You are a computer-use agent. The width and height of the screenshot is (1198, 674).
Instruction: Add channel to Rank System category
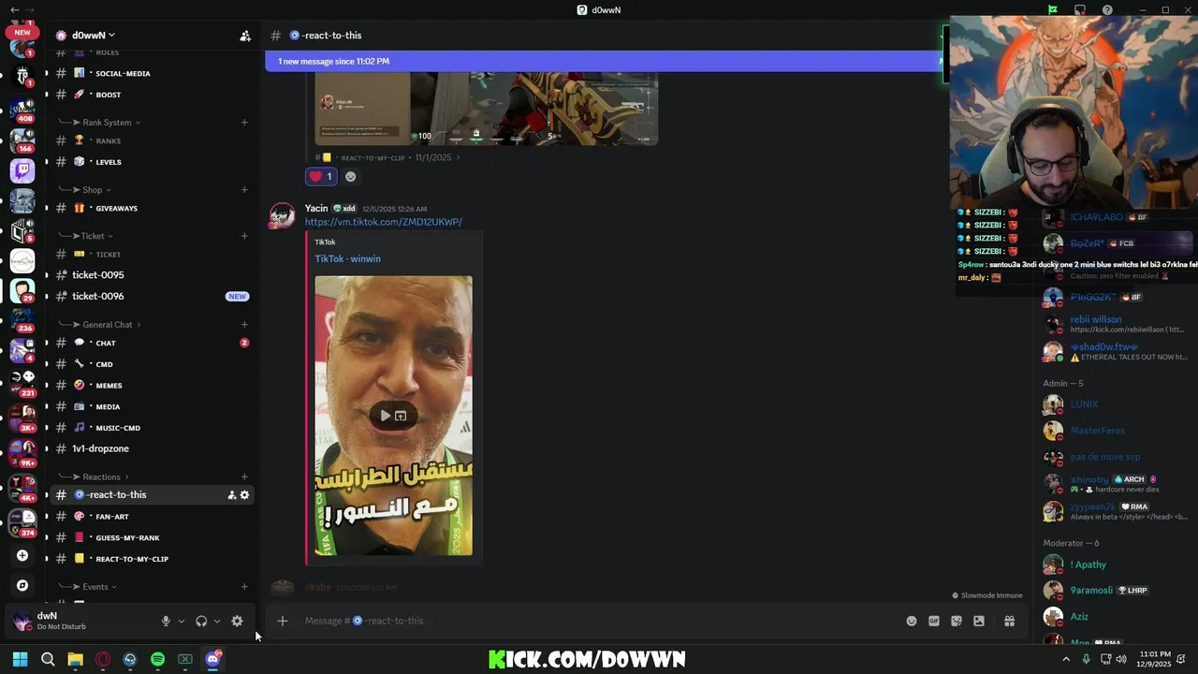pos(244,123)
